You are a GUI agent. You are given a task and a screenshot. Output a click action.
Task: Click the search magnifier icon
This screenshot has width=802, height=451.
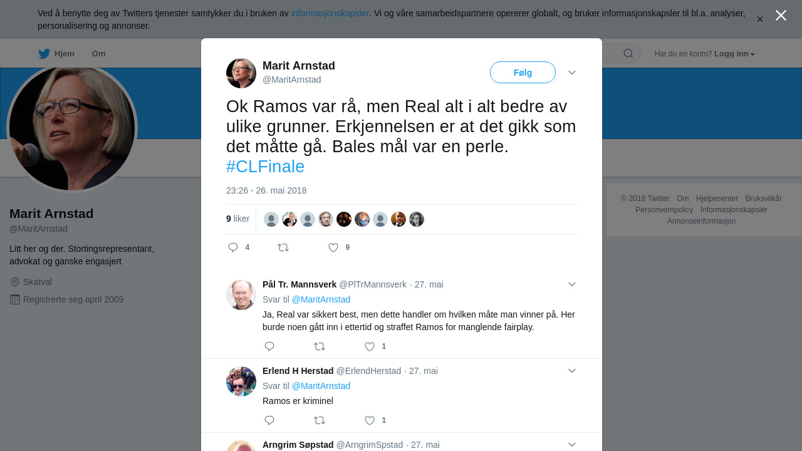(x=628, y=53)
